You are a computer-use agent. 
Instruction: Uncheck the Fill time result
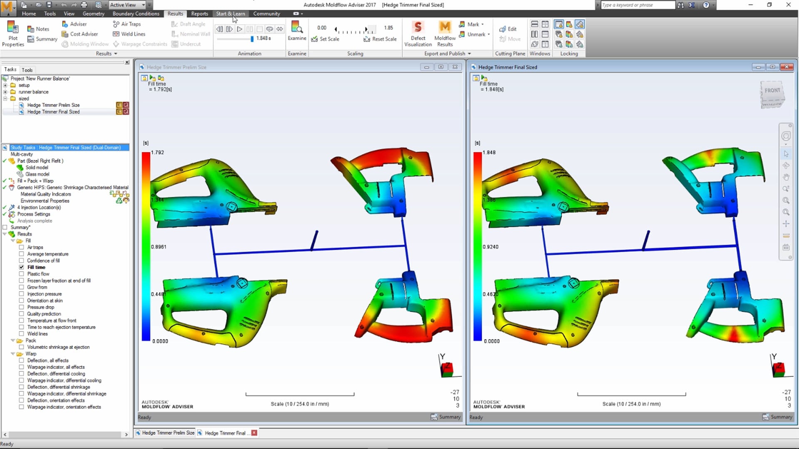[x=21, y=267]
